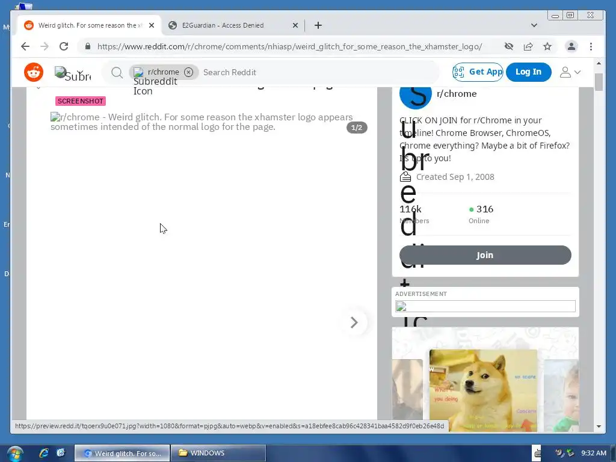Click the crossed-eye tracking protection icon
616x462 pixels.
tap(509, 46)
